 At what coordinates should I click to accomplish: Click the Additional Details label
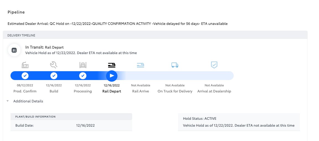(x=28, y=101)
